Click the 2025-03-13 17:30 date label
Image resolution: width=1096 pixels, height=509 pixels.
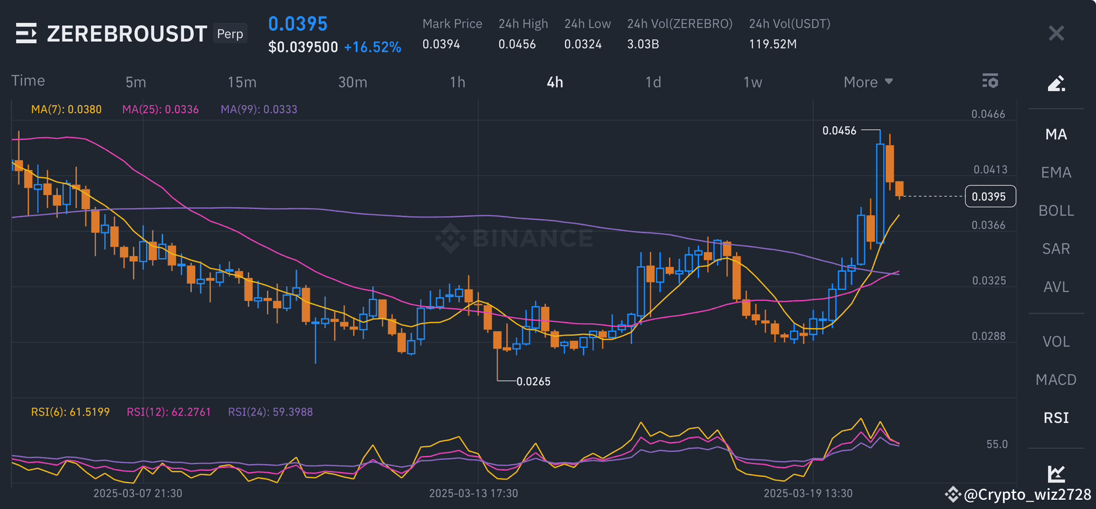pos(474,494)
